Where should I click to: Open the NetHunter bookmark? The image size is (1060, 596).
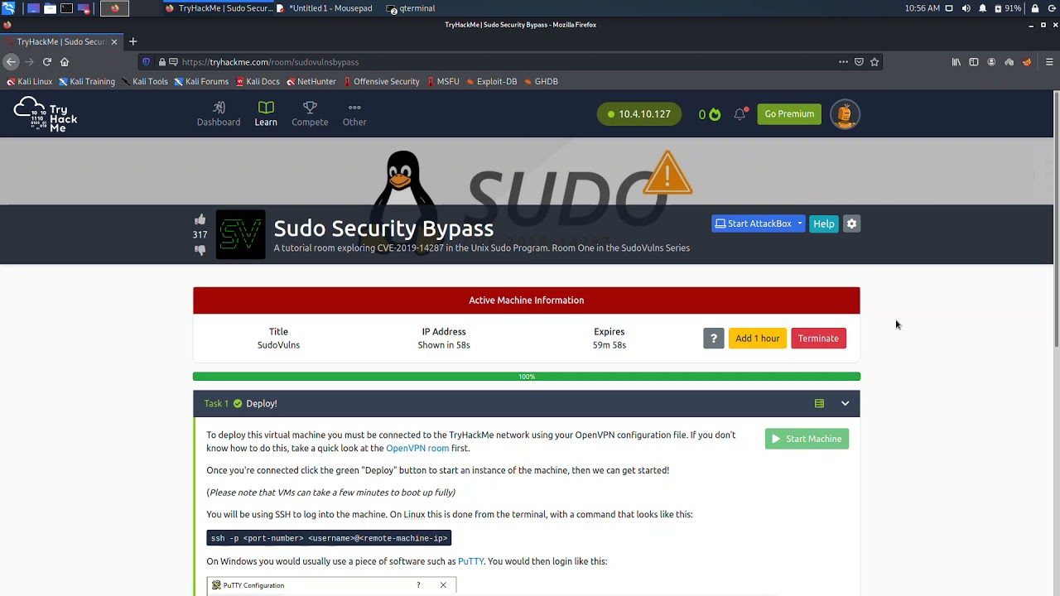click(x=311, y=81)
